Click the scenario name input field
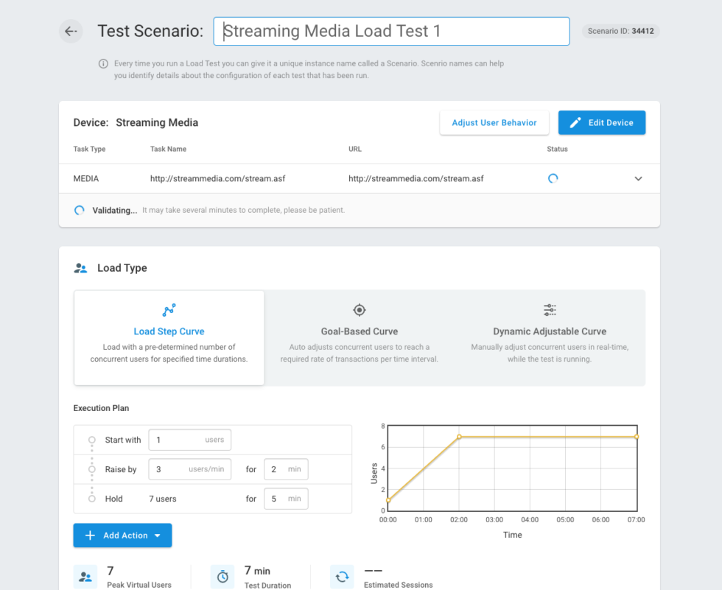Viewport: 722px width, 590px height. (x=391, y=31)
